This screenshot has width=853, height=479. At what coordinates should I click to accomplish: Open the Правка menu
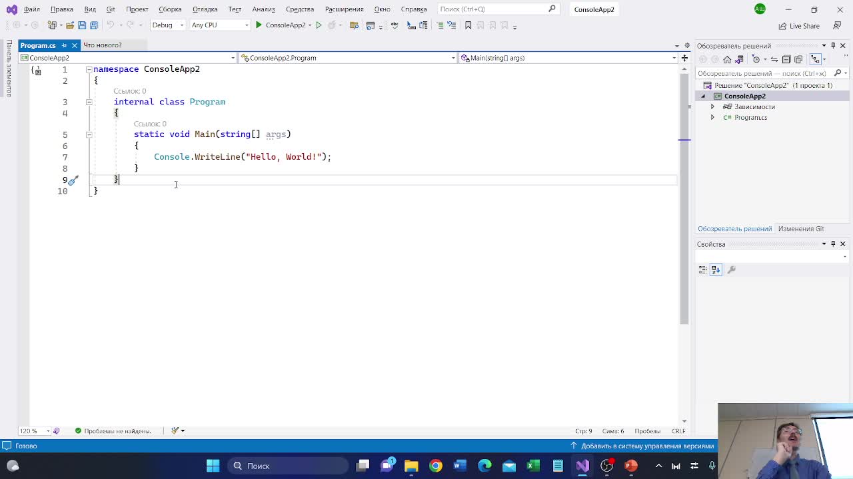point(62,9)
